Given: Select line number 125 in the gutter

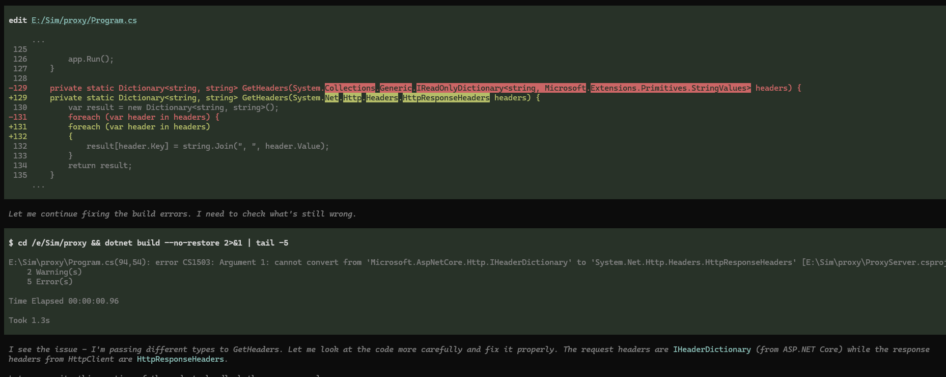Looking at the screenshot, I should tap(20, 49).
